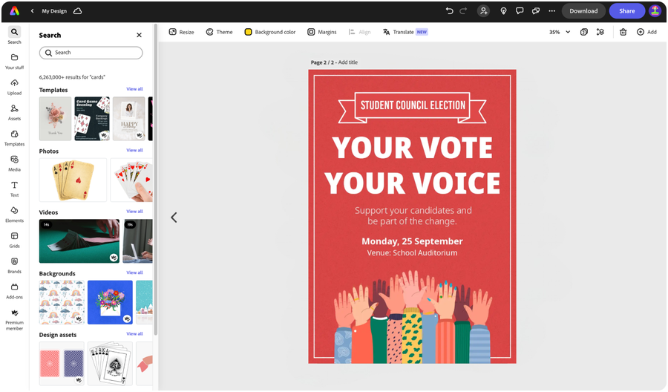668x392 pixels.
Task: View all Photos results
Action: [x=134, y=151]
